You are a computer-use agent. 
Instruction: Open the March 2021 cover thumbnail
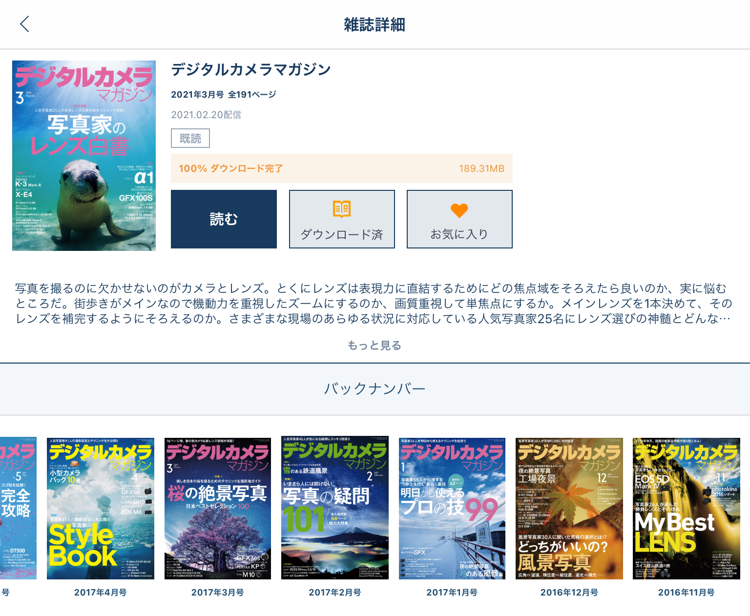click(x=84, y=156)
